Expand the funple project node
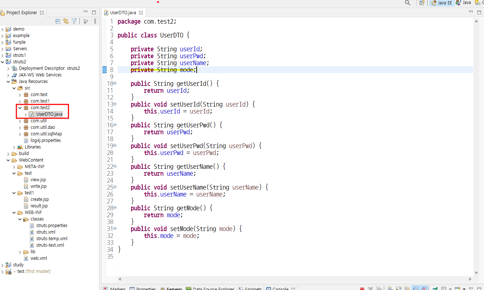The height and width of the screenshot is (290, 484). [2, 42]
